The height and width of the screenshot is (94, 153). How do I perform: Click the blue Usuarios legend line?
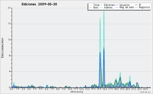click(117, 5)
